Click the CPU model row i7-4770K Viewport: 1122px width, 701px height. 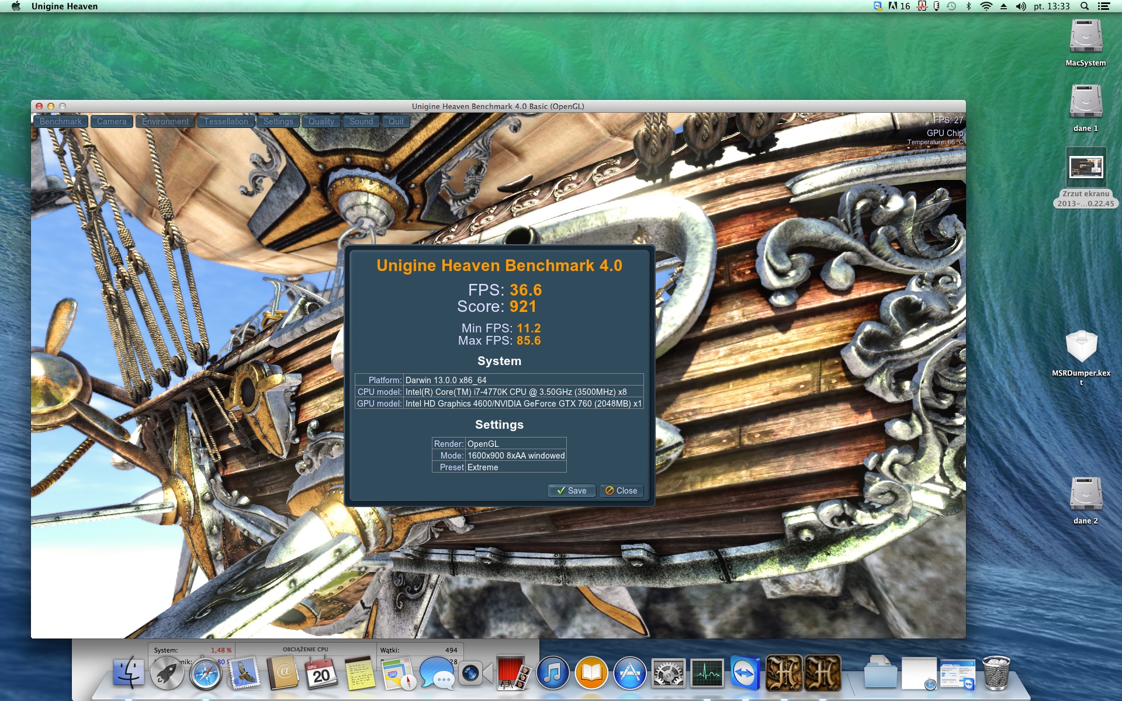(499, 391)
